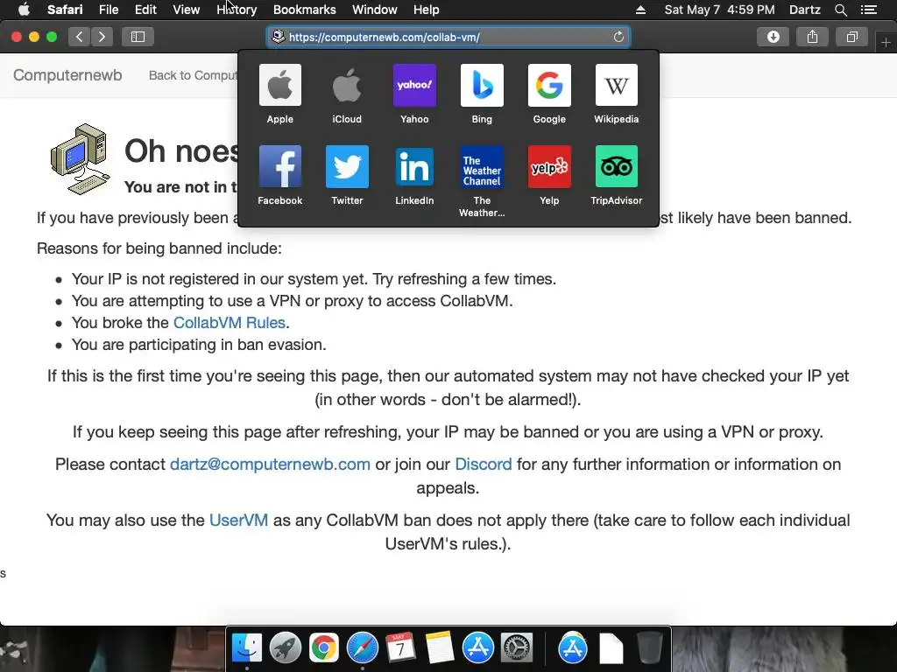Click the dartz@computernewb.com email link
This screenshot has height=672, width=897.
click(x=270, y=464)
